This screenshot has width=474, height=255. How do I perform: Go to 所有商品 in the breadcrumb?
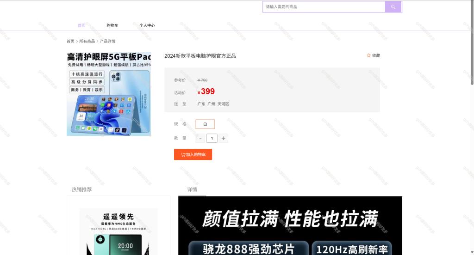(87, 41)
